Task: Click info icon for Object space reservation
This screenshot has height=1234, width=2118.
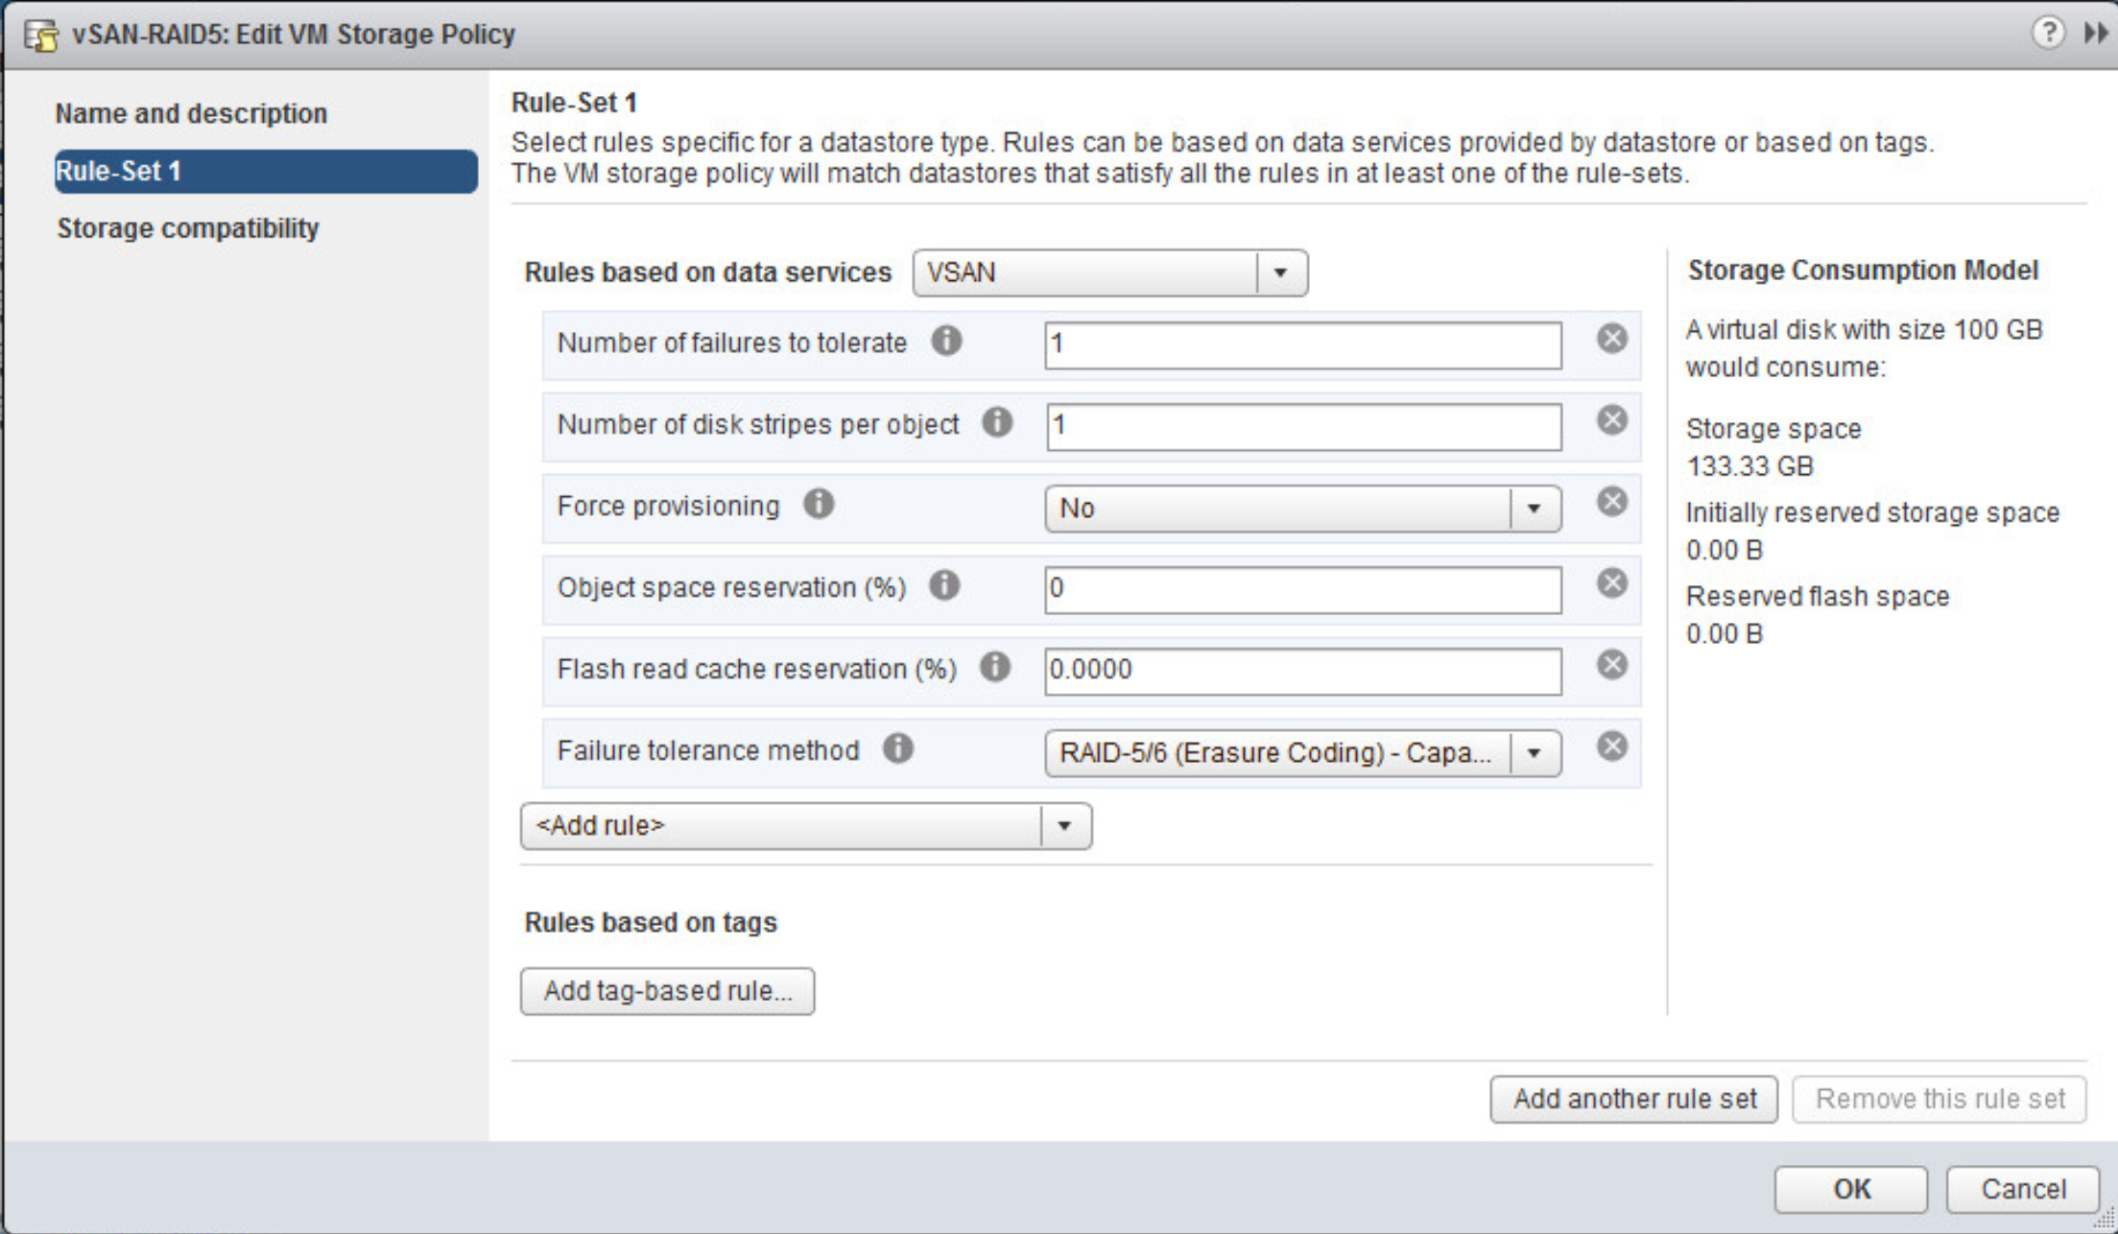Action: pyautogui.click(x=944, y=586)
